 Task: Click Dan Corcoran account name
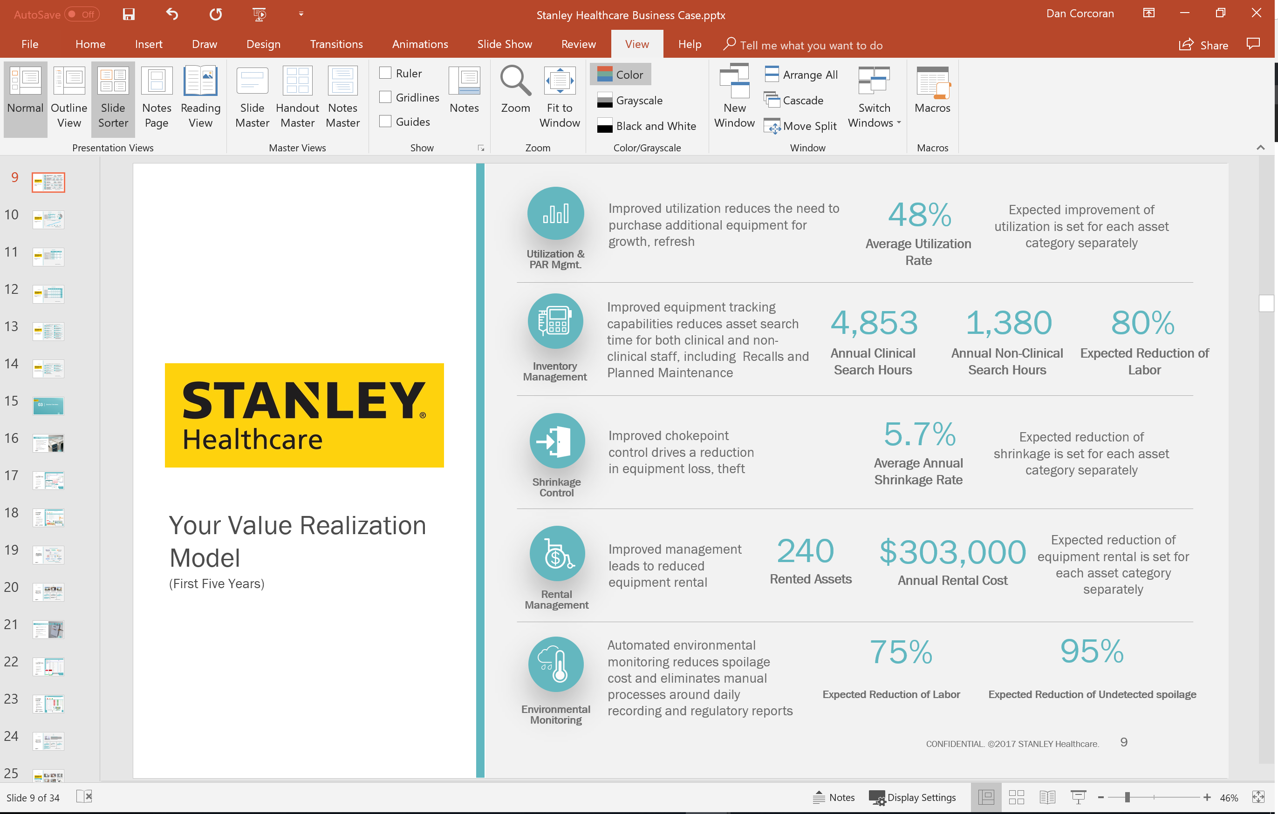pos(1080,14)
